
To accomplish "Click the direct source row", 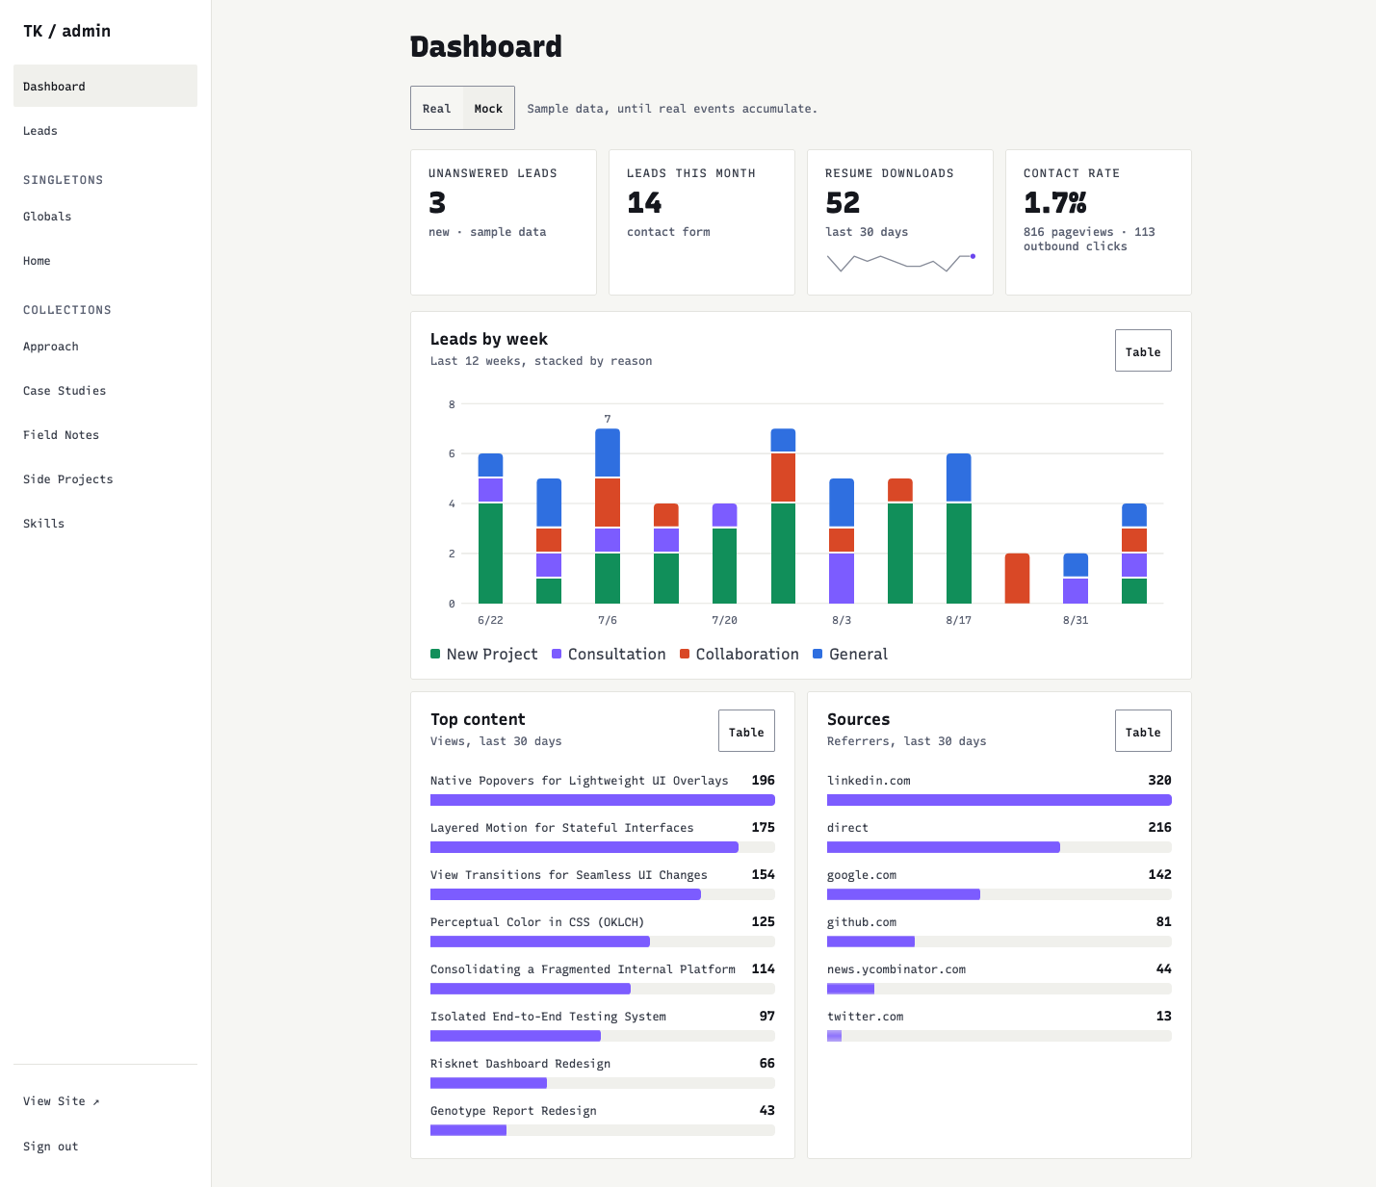I will [x=1000, y=839].
